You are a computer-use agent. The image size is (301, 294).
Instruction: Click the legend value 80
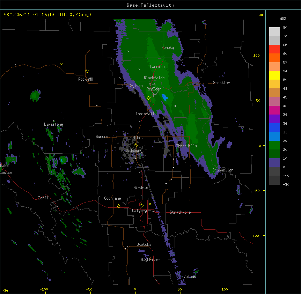285,28
